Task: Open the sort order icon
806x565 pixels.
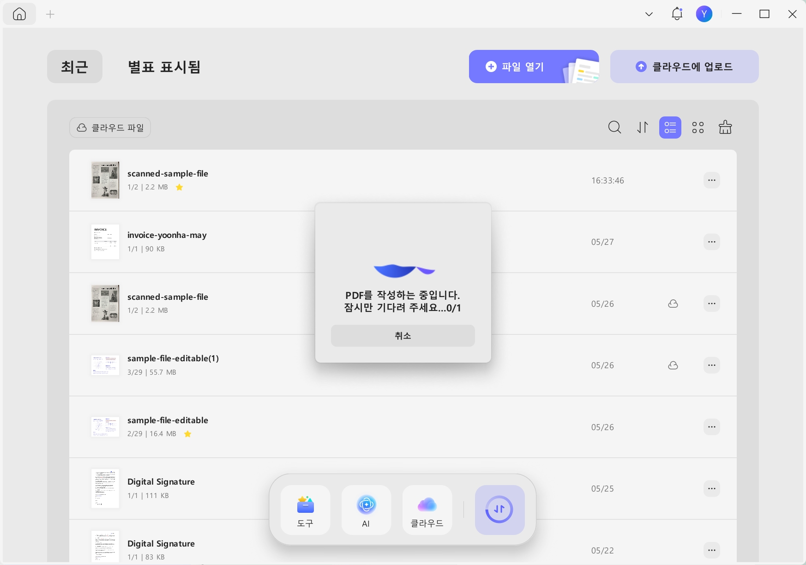Action: coord(643,127)
